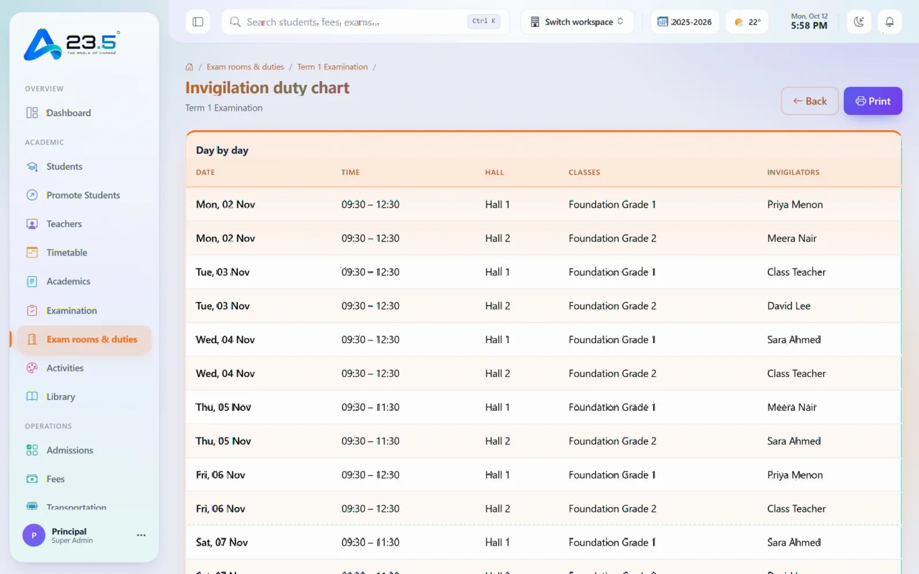This screenshot has width=919, height=574.
Task: Toggle the sidebar collapse icon
Action: [x=198, y=22]
